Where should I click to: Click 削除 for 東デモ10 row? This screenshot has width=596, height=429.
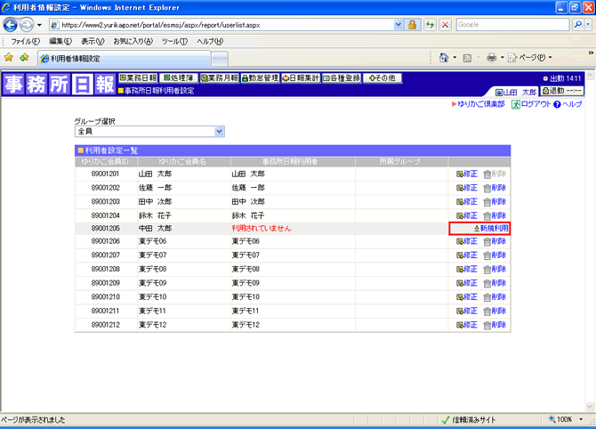coord(495,297)
